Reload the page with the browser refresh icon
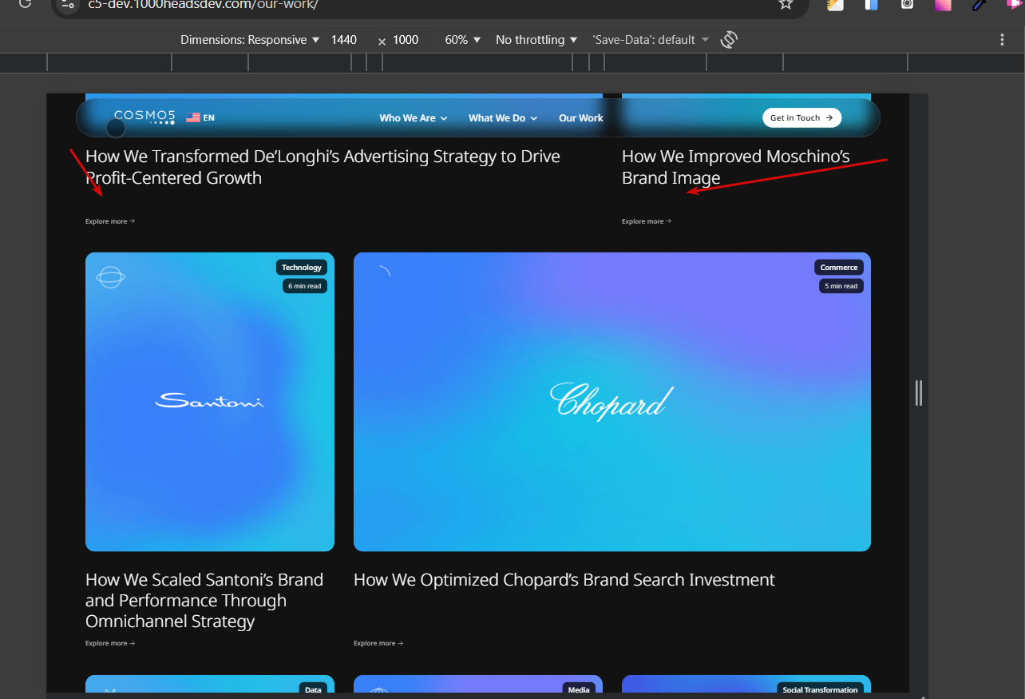Viewport: 1025px width, 699px height. tap(25, 3)
